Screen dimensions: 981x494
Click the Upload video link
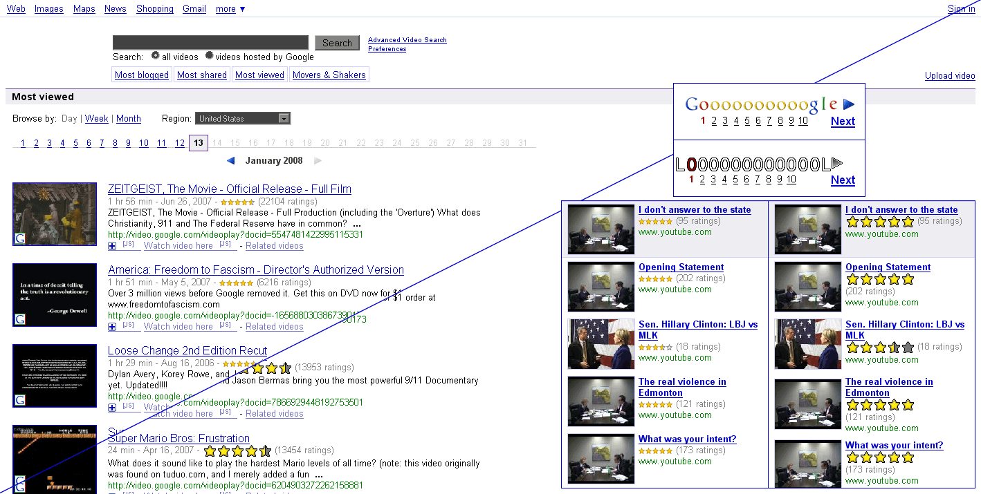coord(950,76)
